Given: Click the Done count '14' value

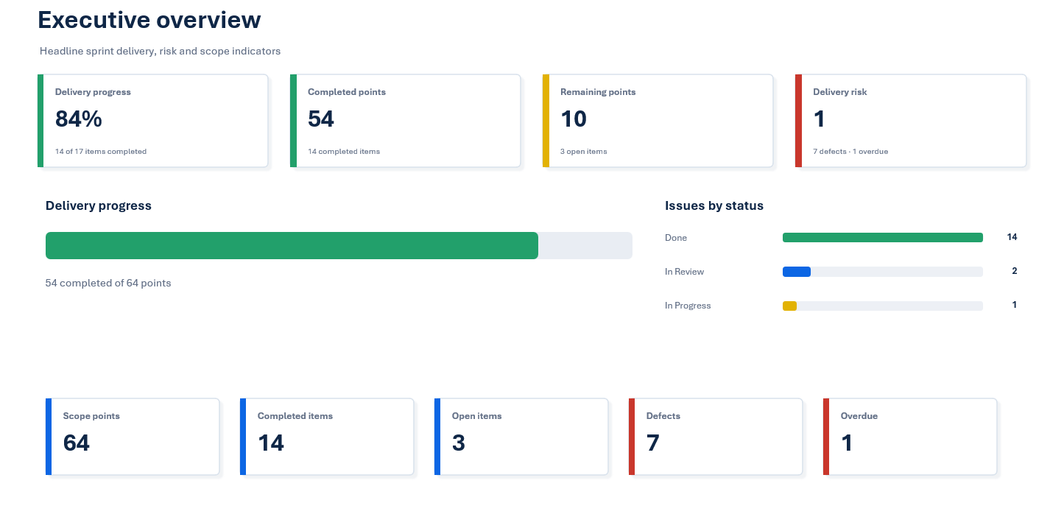Looking at the screenshot, I should (x=1012, y=237).
